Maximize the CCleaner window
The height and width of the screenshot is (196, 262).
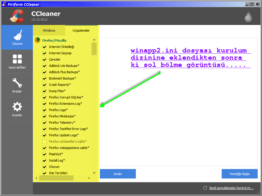(252, 4)
